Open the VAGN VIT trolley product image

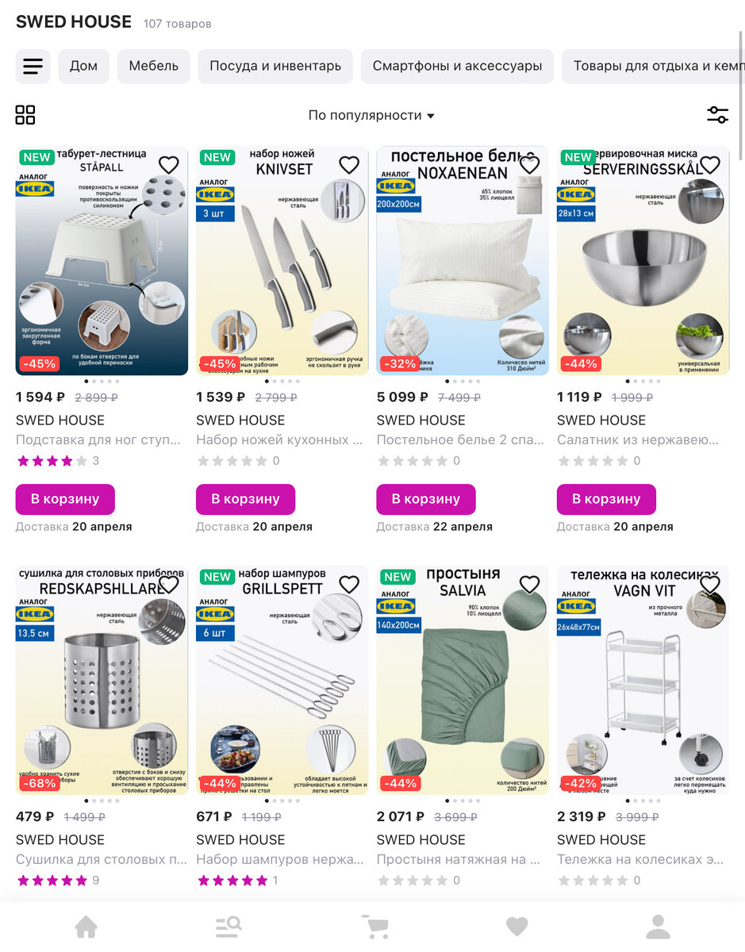point(643,680)
